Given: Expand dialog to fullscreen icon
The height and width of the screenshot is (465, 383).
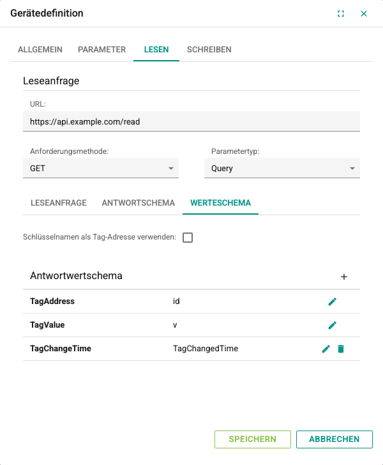Looking at the screenshot, I should pos(341,13).
